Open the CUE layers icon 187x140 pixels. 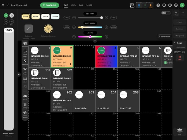tap(180, 131)
